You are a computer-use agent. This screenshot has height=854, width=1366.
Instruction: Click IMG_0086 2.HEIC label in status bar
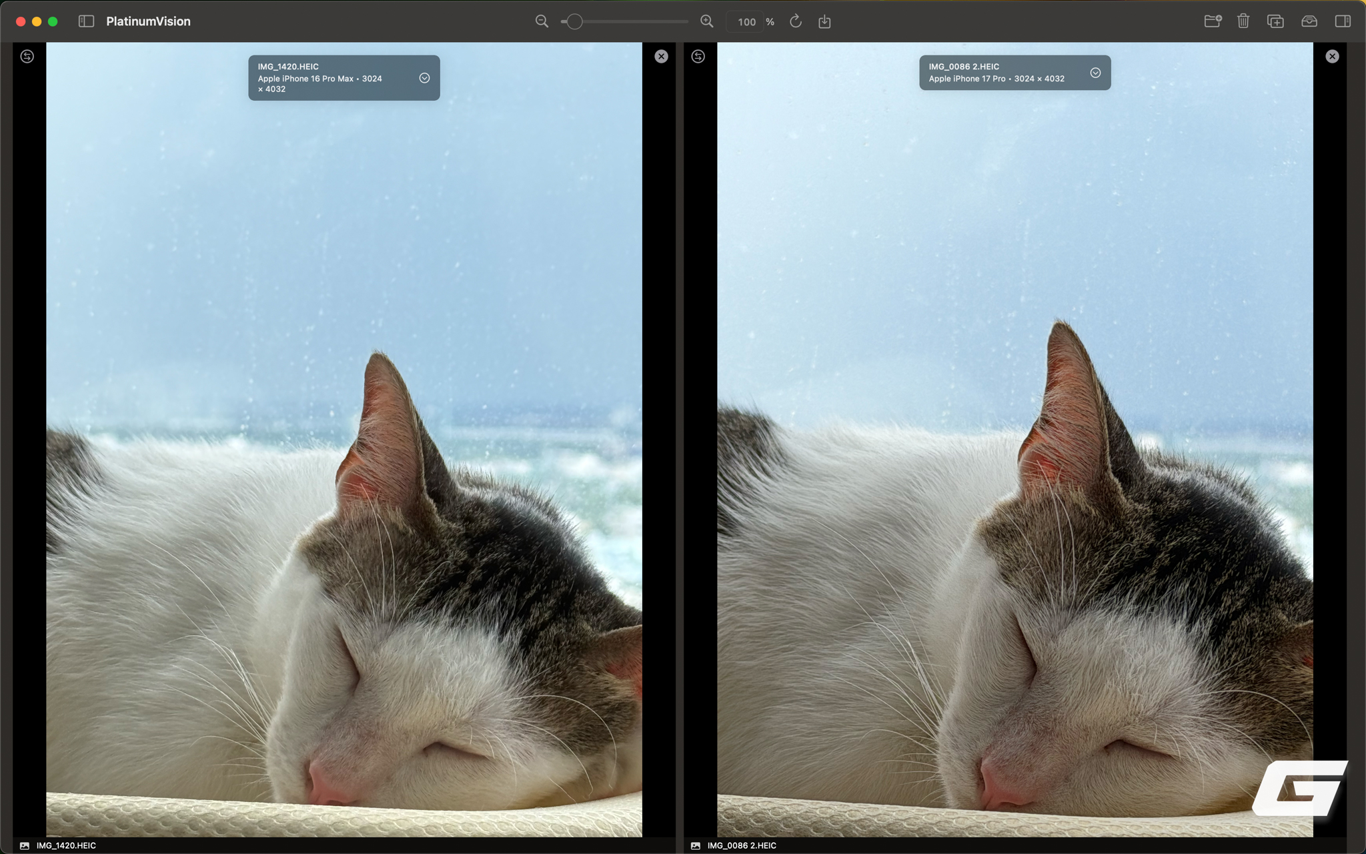(x=742, y=845)
